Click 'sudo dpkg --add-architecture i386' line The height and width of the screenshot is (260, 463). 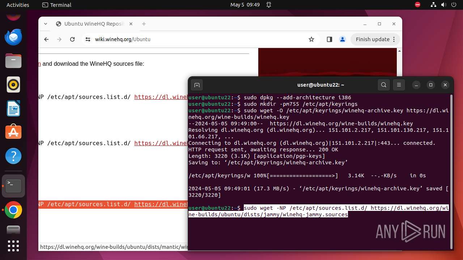point(297,97)
